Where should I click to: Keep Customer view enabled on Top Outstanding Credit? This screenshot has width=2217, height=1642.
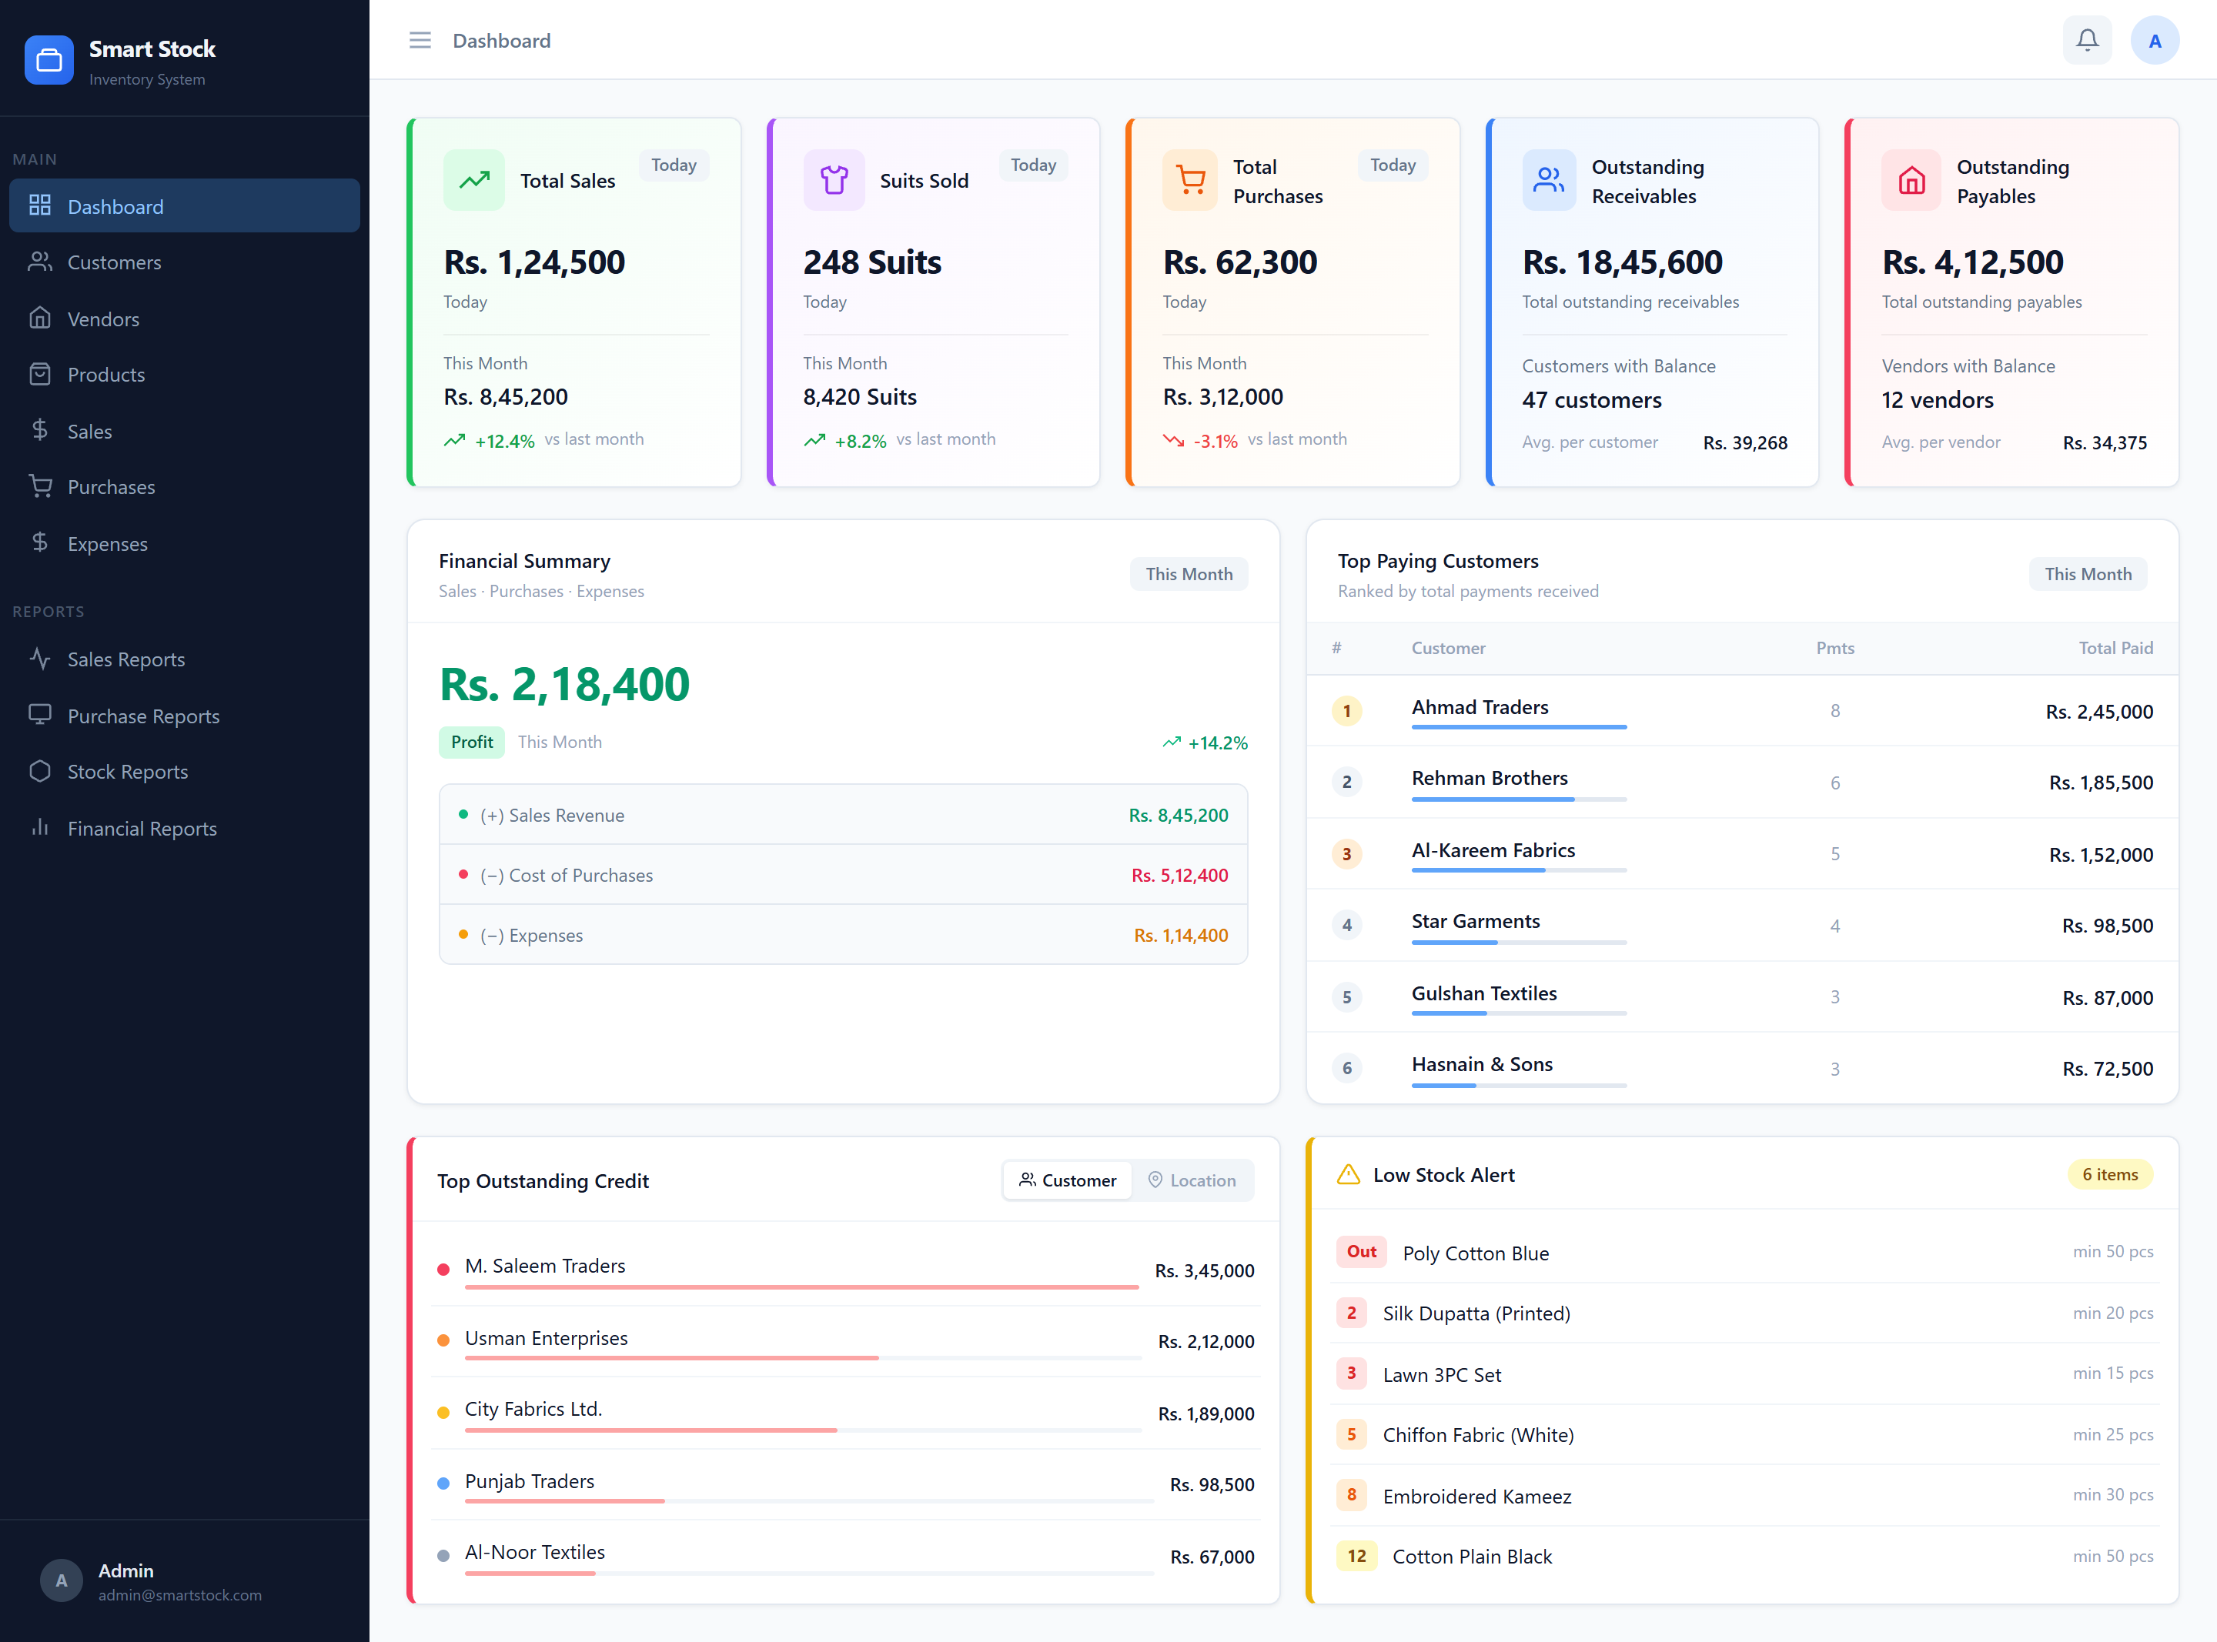[x=1067, y=1180]
